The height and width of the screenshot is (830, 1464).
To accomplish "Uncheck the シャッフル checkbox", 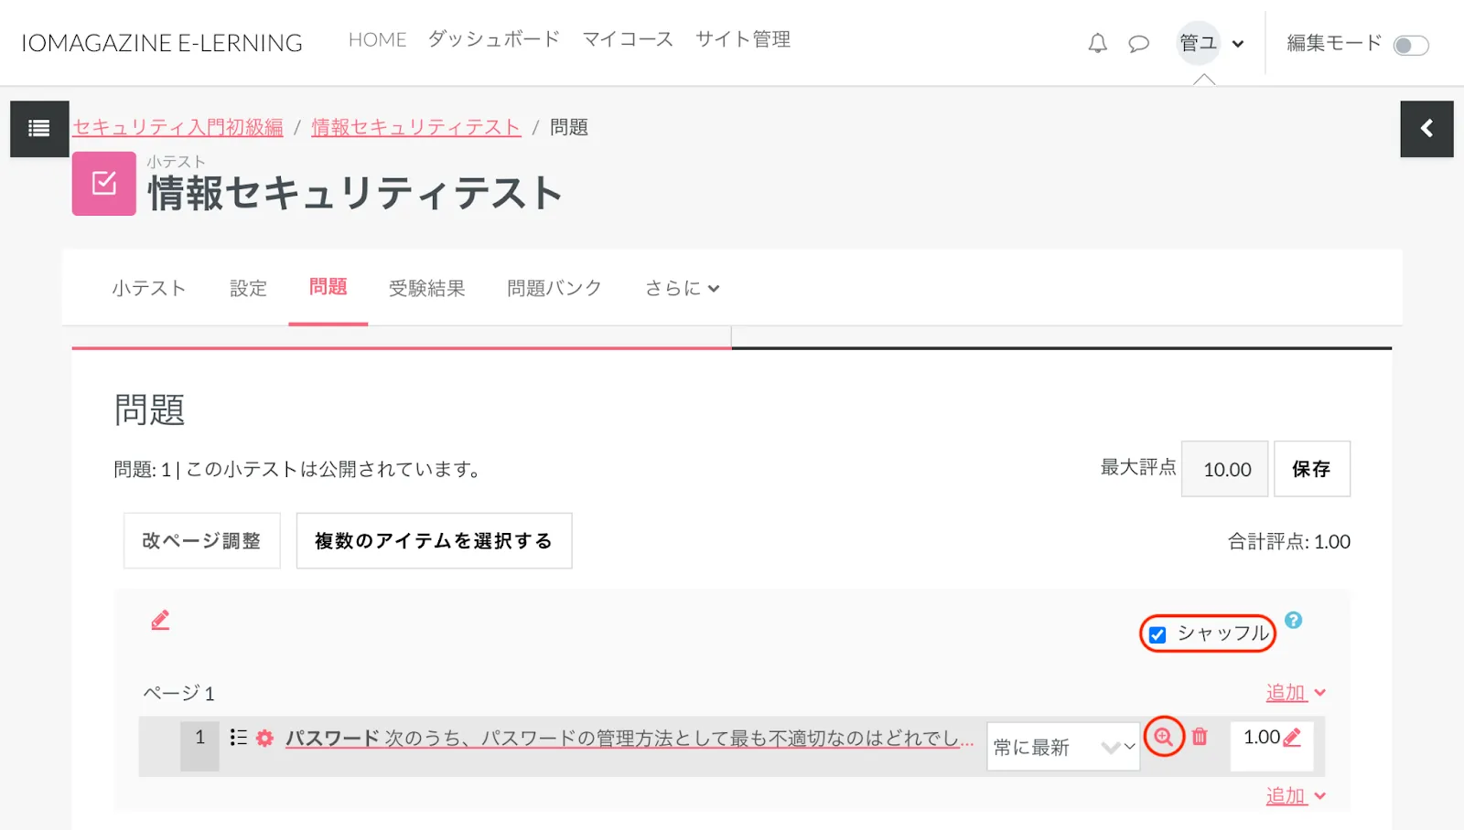I will (1157, 634).
